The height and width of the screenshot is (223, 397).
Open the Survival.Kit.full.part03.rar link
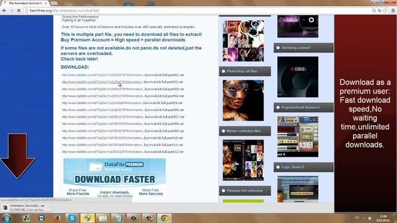(123, 89)
